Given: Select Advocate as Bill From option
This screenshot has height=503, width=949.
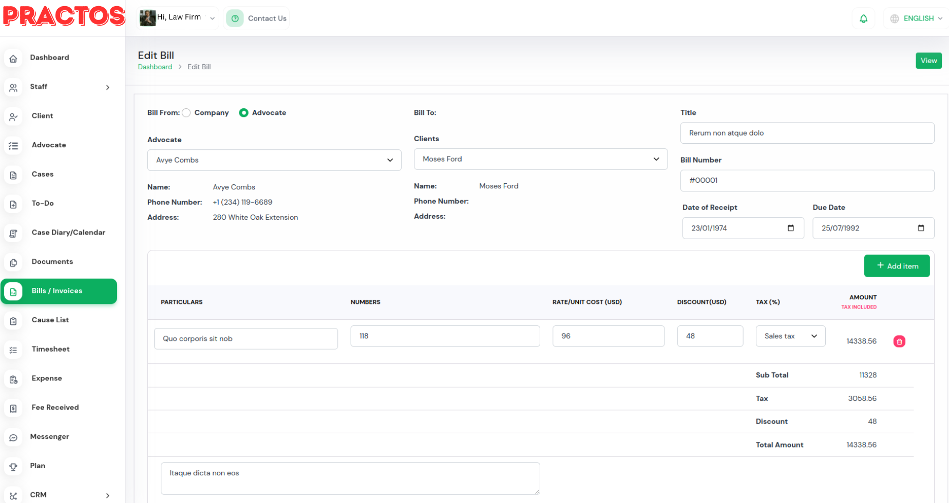Looking at the screenshot, I should [x=244, y=113].
